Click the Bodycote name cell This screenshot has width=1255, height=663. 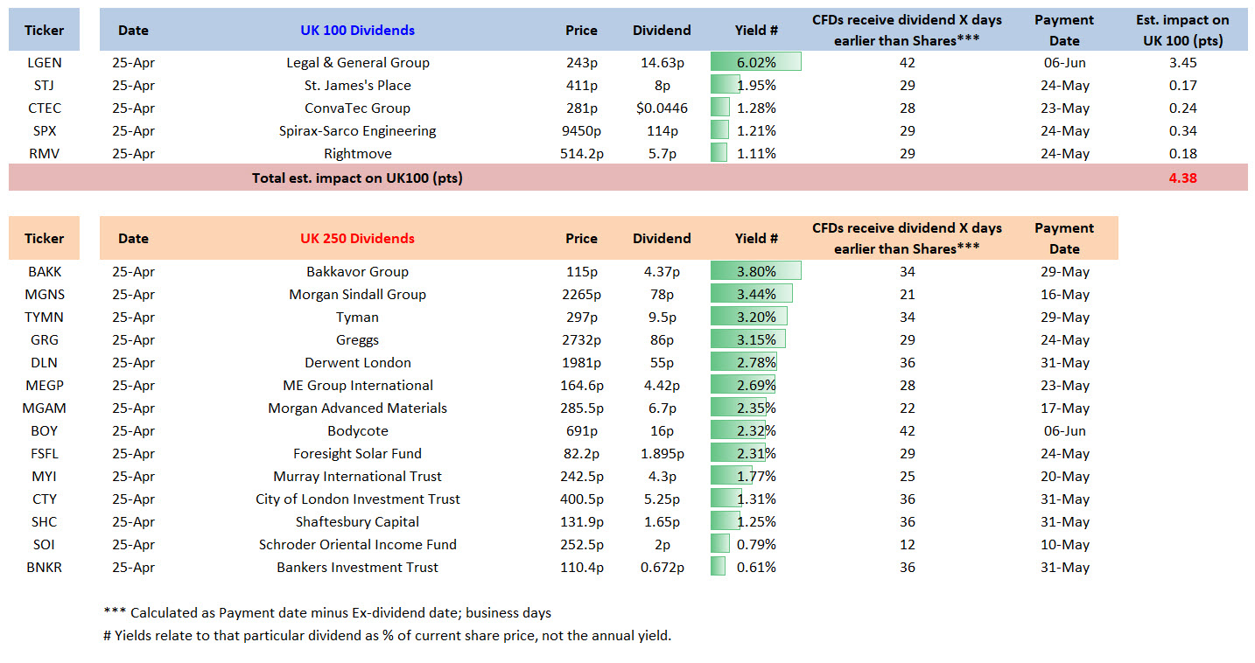357,430
